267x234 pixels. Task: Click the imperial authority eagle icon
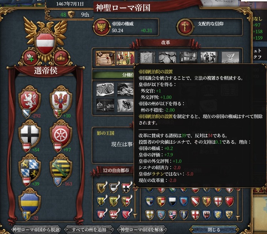tap(102, 27)
